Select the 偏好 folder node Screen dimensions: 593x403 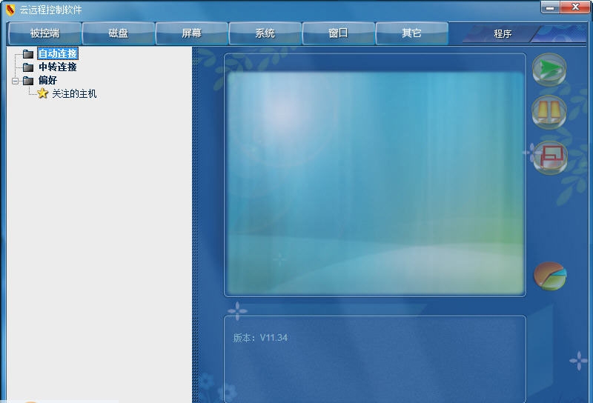(47, 80)
